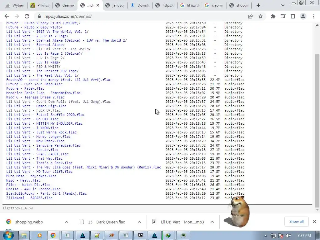
Task: Show hidden system tray icons
Action: tap(266, 236)
